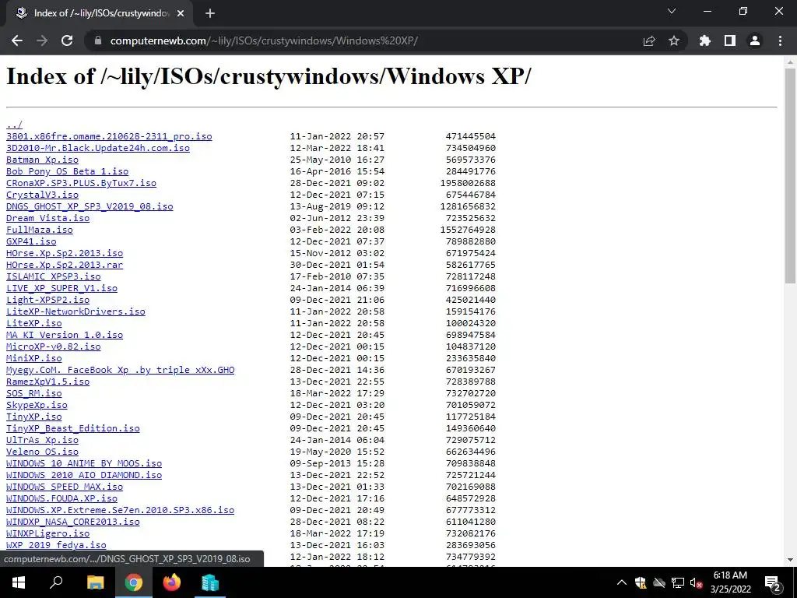Go back to the previous page

17,40
